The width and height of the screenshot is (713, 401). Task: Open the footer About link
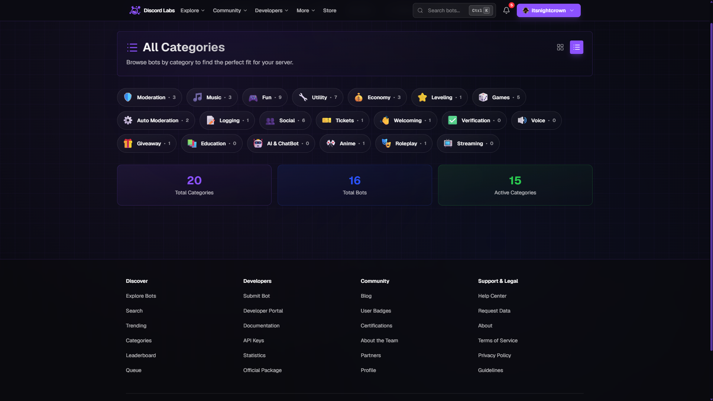pos(485,326)
